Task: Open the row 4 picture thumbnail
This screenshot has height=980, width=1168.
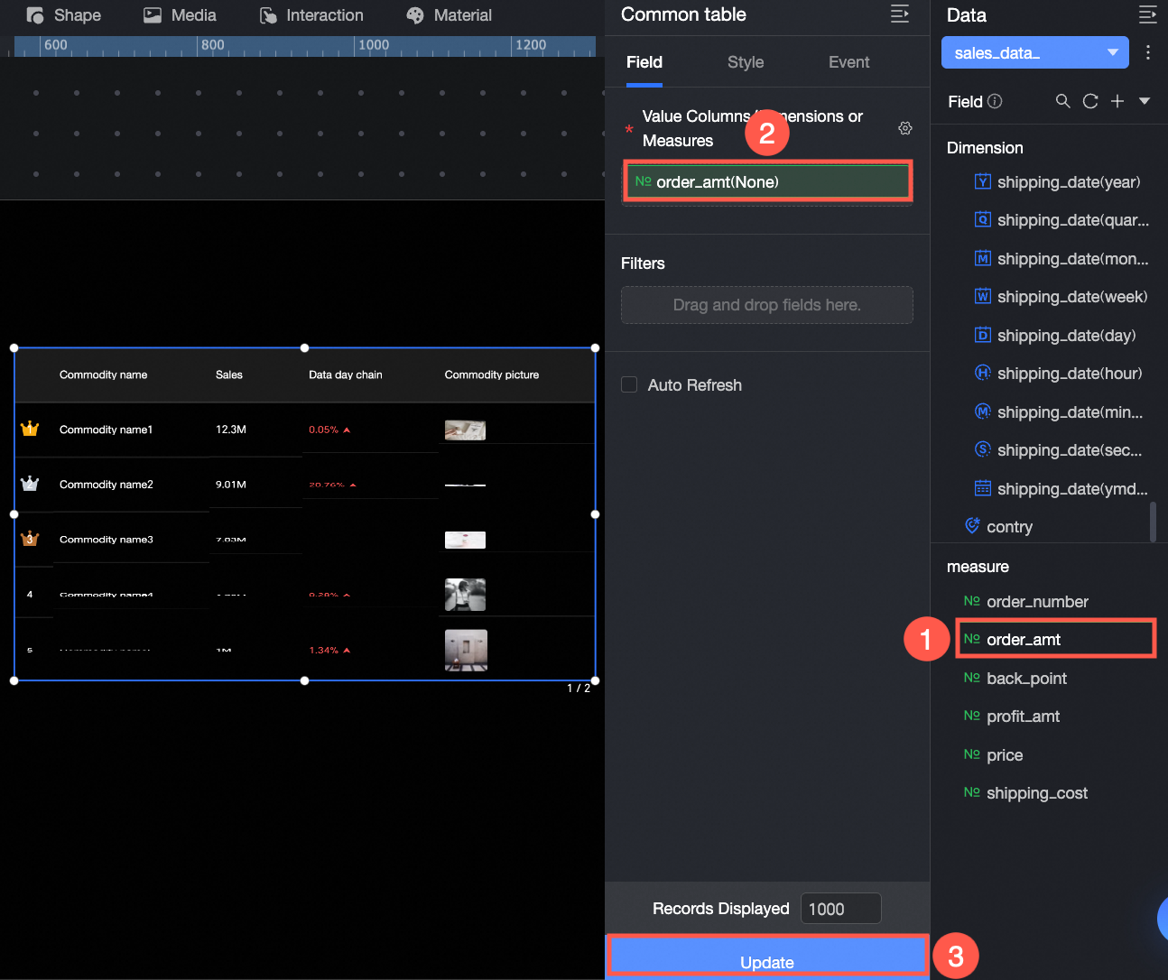Action: pos(465,595)
